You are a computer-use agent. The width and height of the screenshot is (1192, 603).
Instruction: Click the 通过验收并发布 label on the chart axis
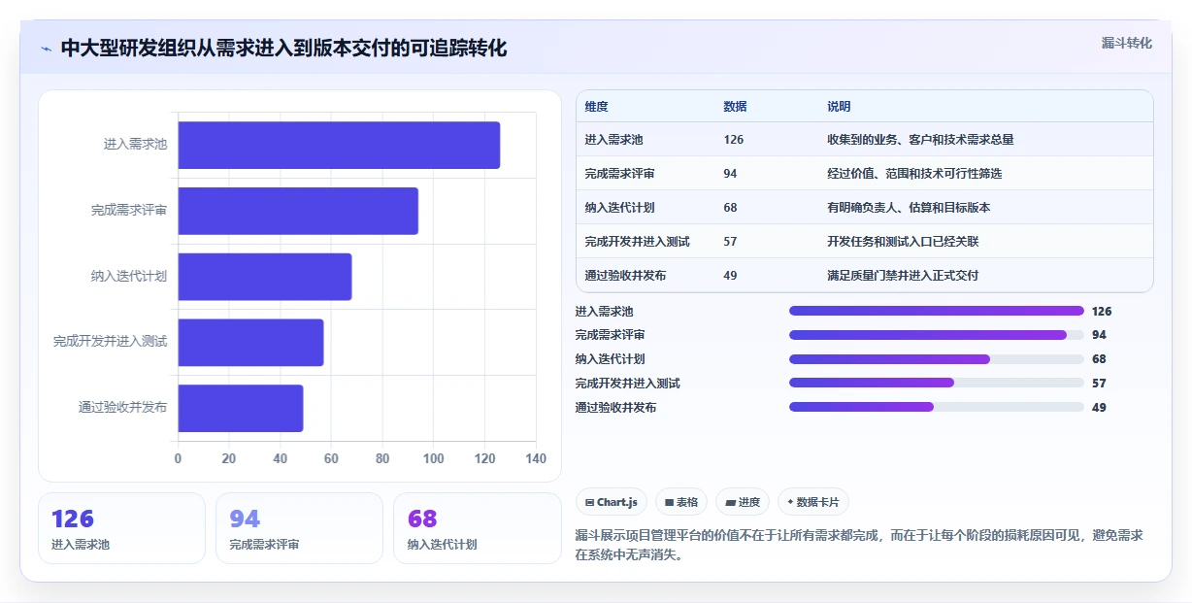pyautogui.click(x=123, y=408)
